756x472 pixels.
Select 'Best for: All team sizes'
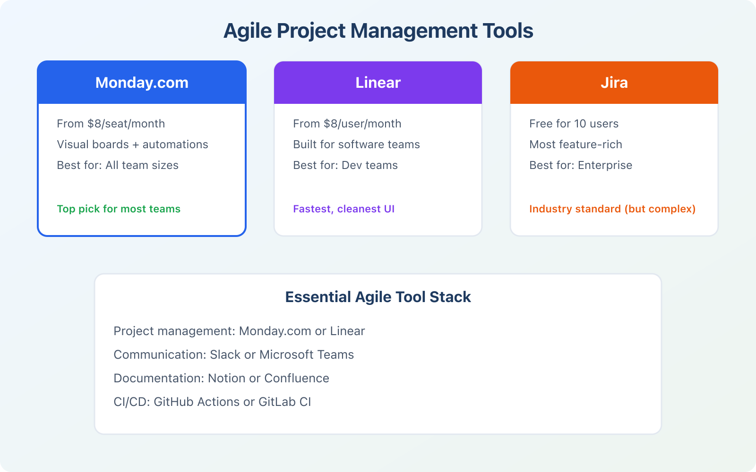[118, 165]
